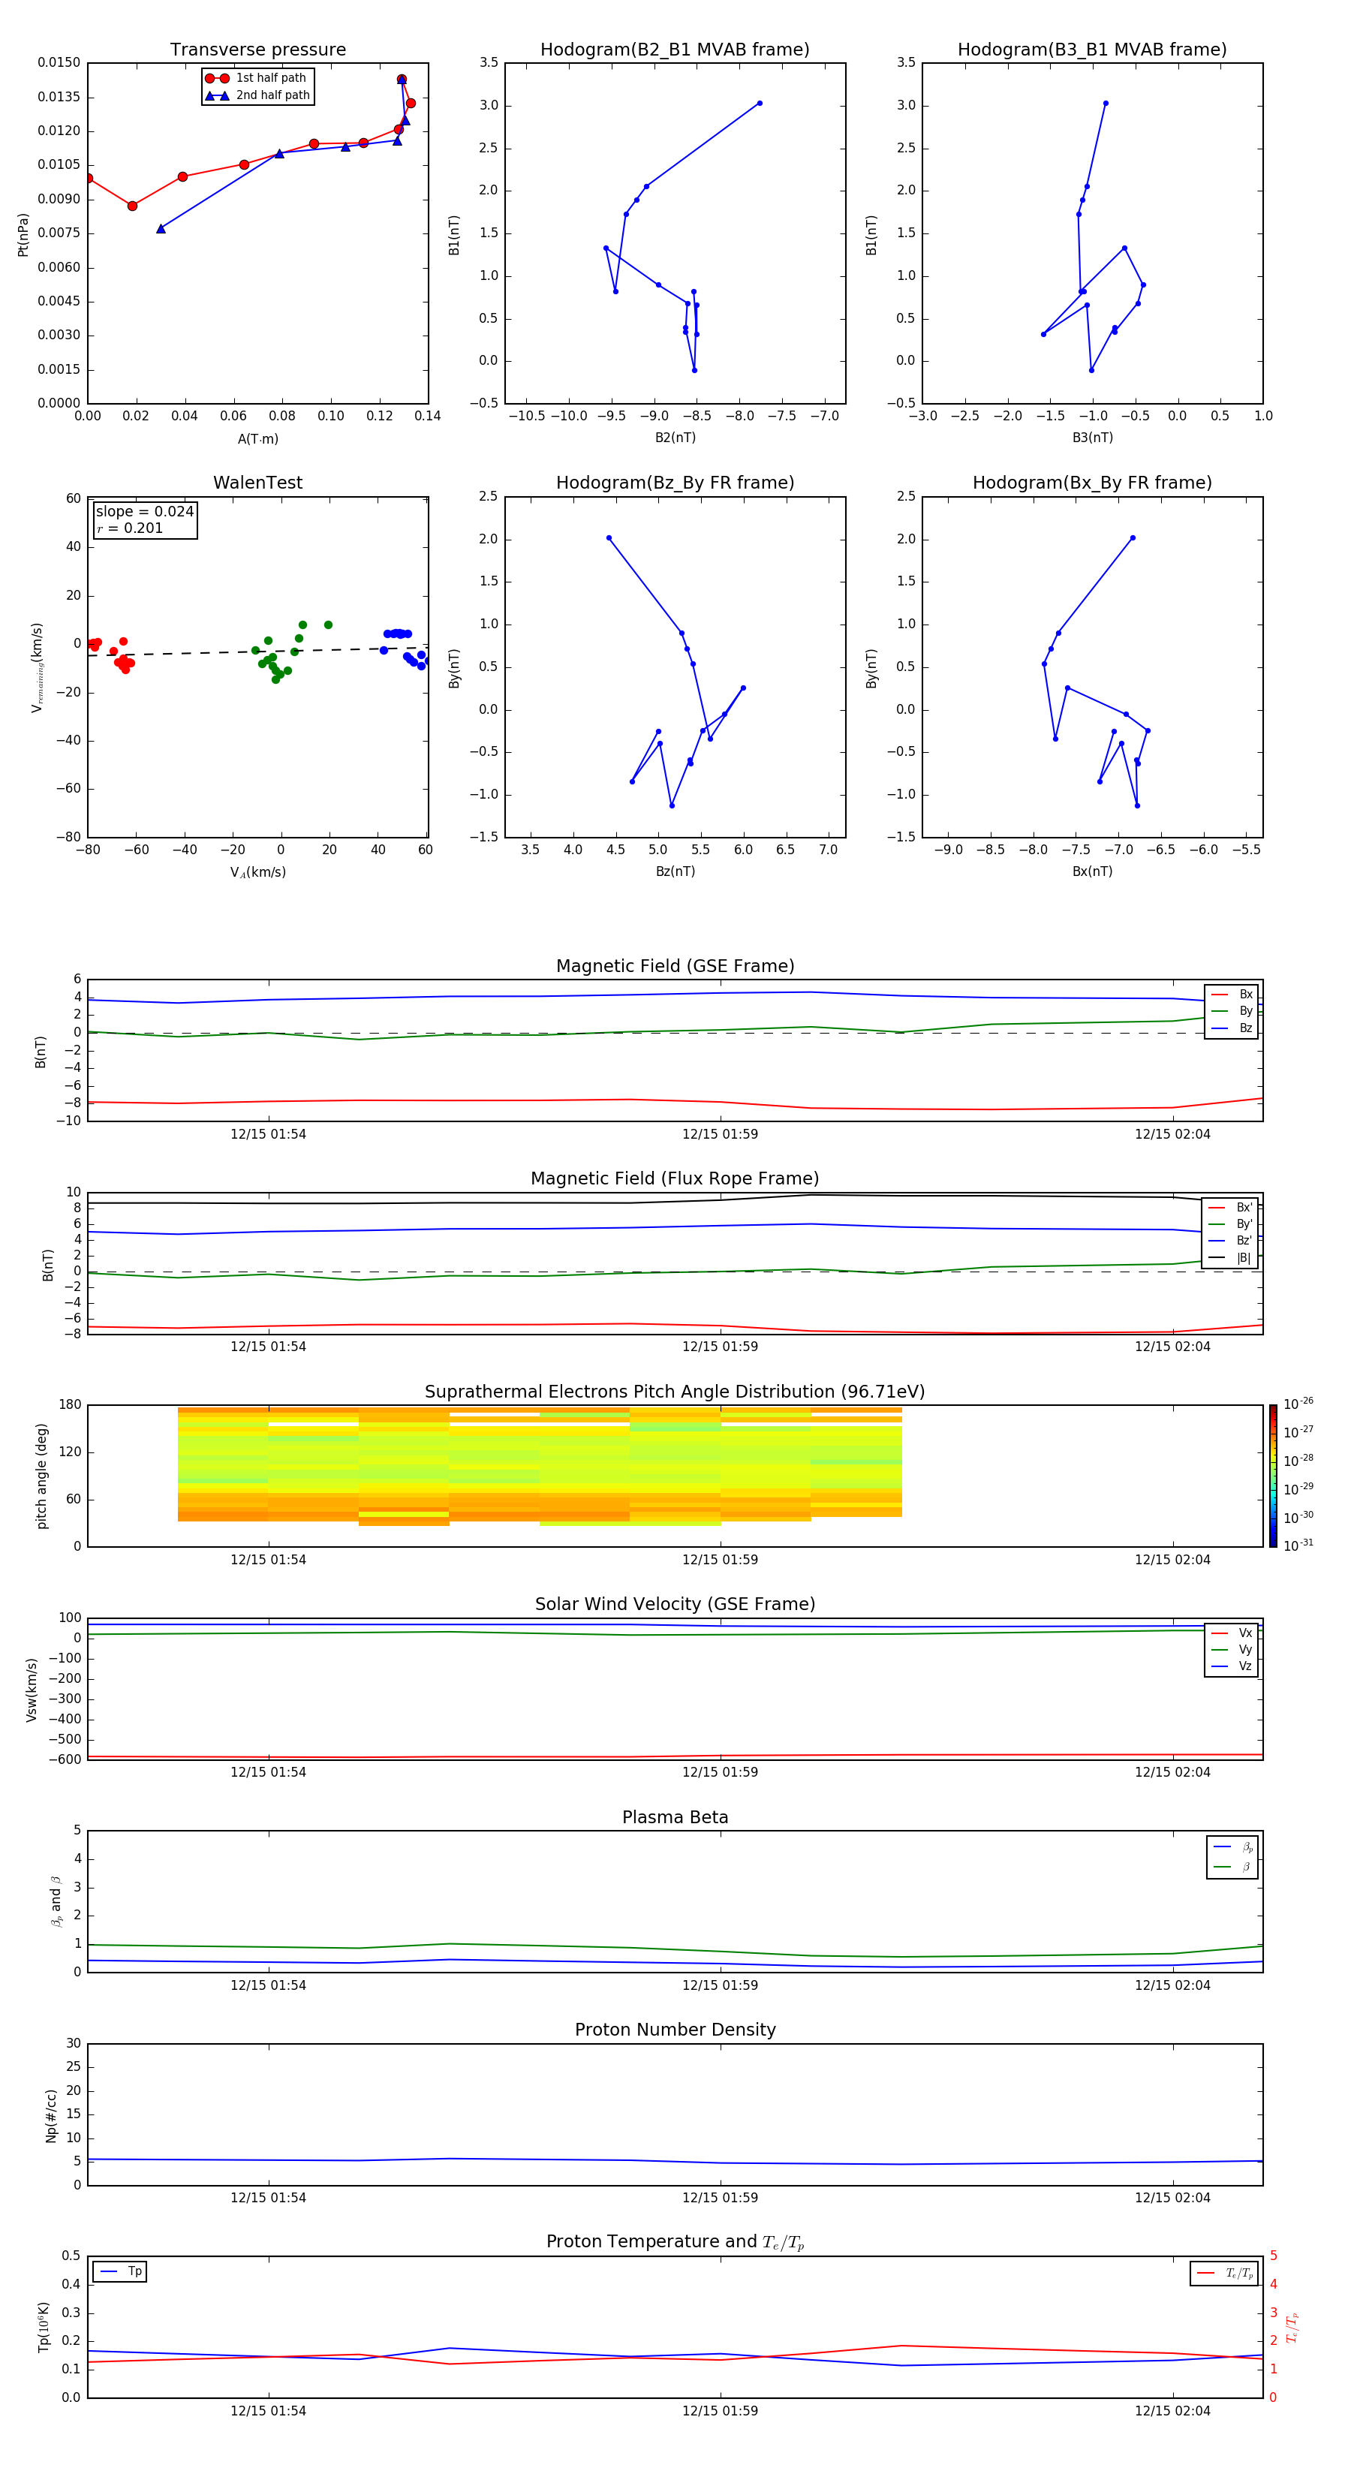
Task: Click the 'Magnetic Field (GSE Frame)' title
Action: 675,966
